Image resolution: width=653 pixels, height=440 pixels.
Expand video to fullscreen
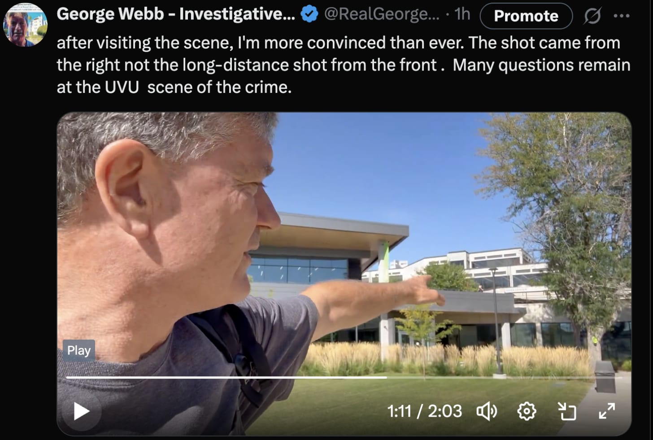pos(607,411)
